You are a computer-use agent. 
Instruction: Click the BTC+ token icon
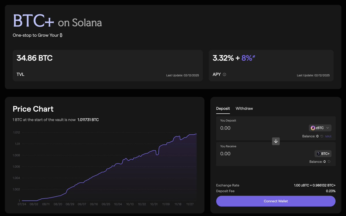(x=319, y=153)
